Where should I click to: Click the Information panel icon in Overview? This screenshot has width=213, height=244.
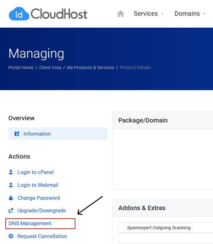17,134
